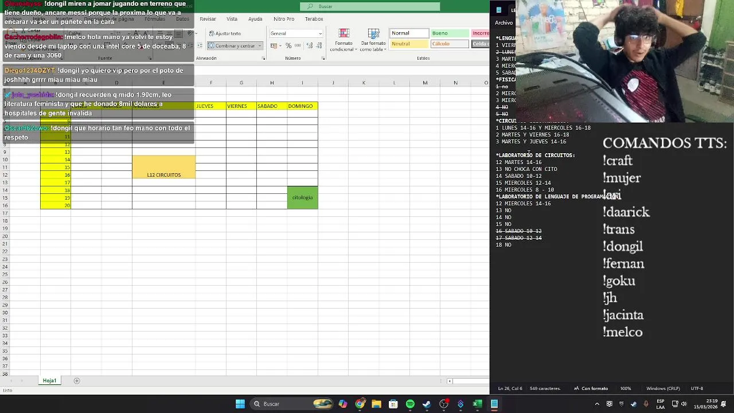The image size is (734, 413).
Task: Open Microsoft Store from the taskbar
Action: click(393, 404)
